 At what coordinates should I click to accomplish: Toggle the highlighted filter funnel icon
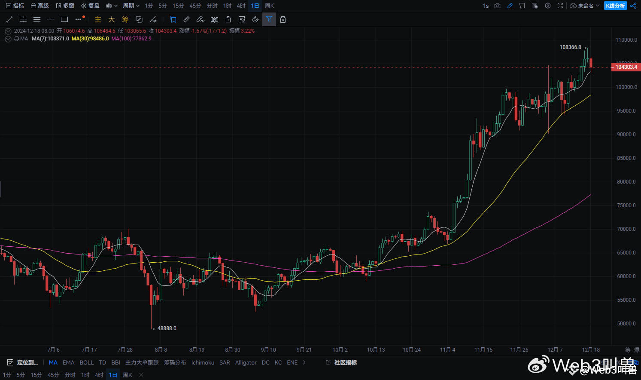pyautogui.click(x=269, y=19)
